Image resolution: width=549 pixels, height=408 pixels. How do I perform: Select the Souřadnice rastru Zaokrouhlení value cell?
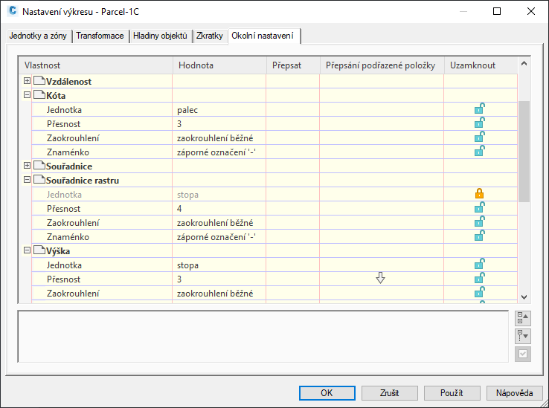pyautogui.click(x=219, y=222)
